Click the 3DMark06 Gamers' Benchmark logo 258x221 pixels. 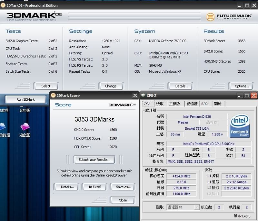click(34, 16)
